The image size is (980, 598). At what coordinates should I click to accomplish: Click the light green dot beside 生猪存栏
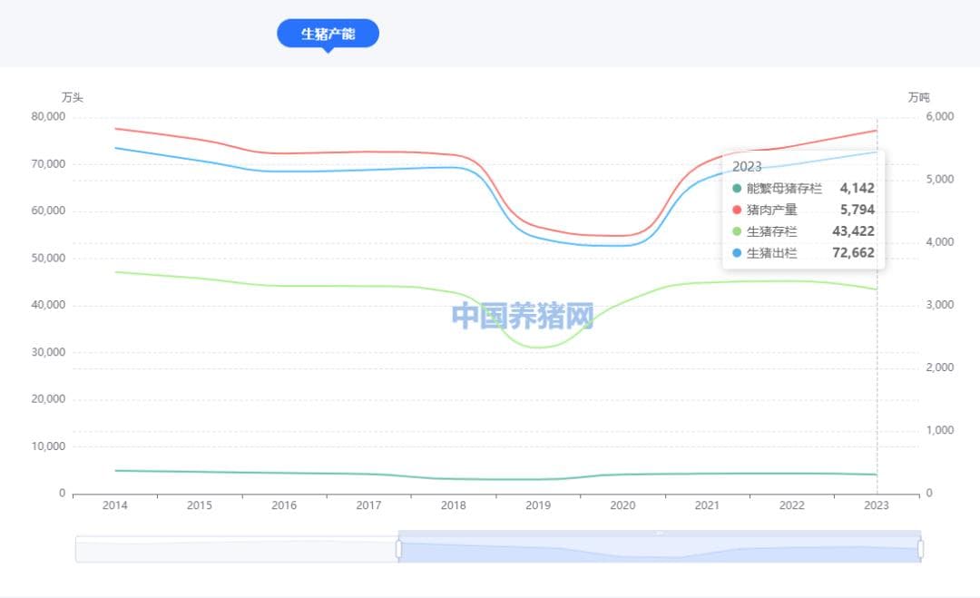pyautogui.click(x=737, y=231)
